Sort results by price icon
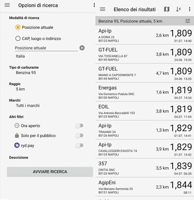Screen dimensions: 194x200 point(178,9)
